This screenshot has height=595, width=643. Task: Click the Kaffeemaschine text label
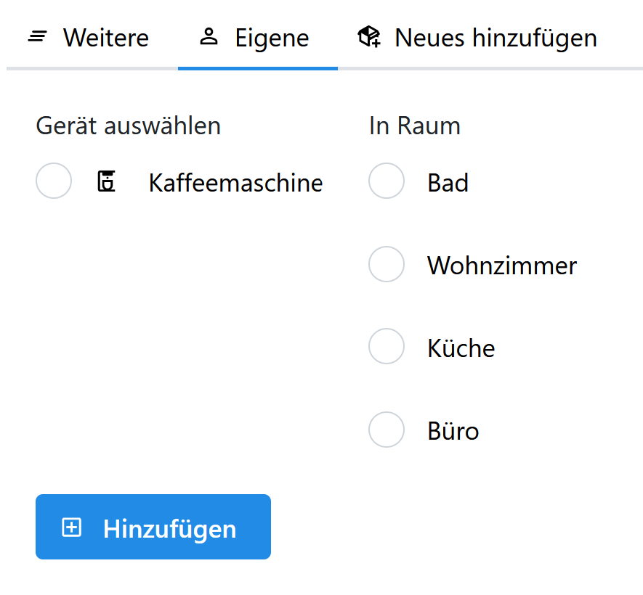236,183
